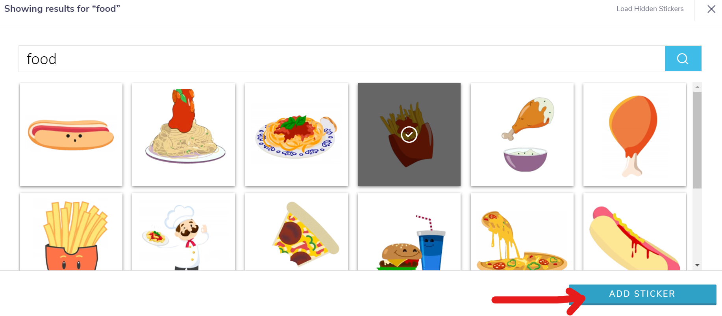Select the pepperoni pizza slice sticker

click(296, 232)
